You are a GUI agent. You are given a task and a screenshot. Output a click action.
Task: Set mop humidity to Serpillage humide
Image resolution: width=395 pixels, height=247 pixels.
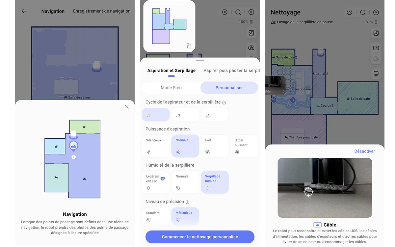tap(215, 182)
